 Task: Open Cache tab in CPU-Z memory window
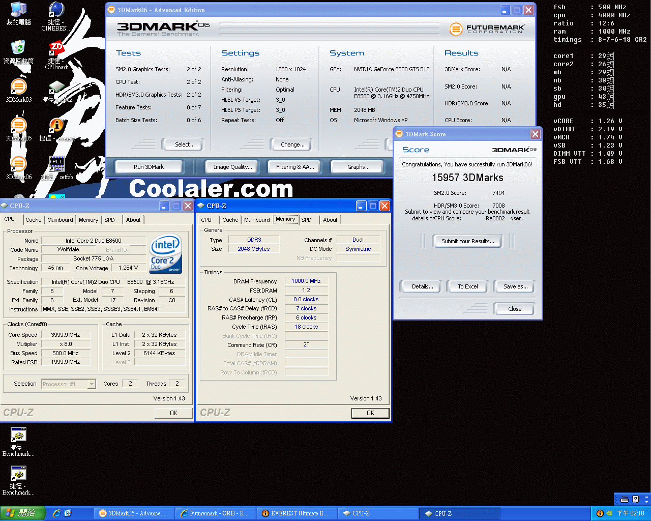tap(230, 220)
